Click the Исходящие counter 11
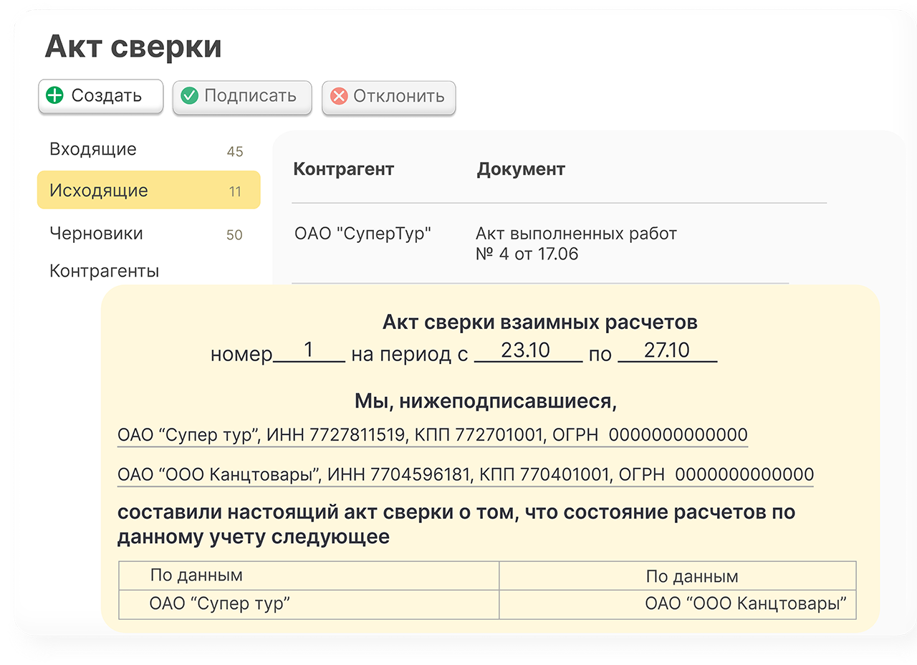Viewport: 917px width, 665px height. (x=235, y=191)
